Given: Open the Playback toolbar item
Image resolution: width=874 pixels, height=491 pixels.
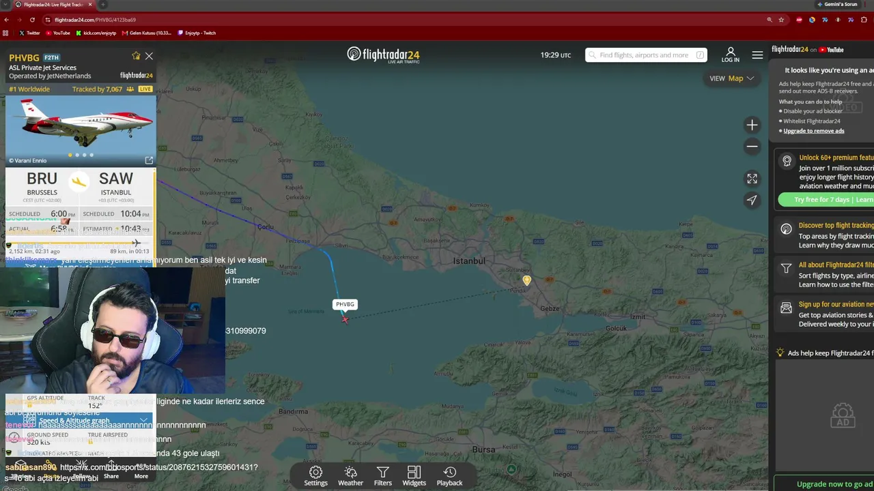Looking at the screenshot, I should [449, 476].
